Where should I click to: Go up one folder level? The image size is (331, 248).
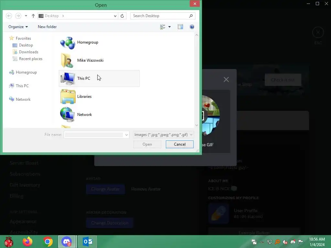33,16
